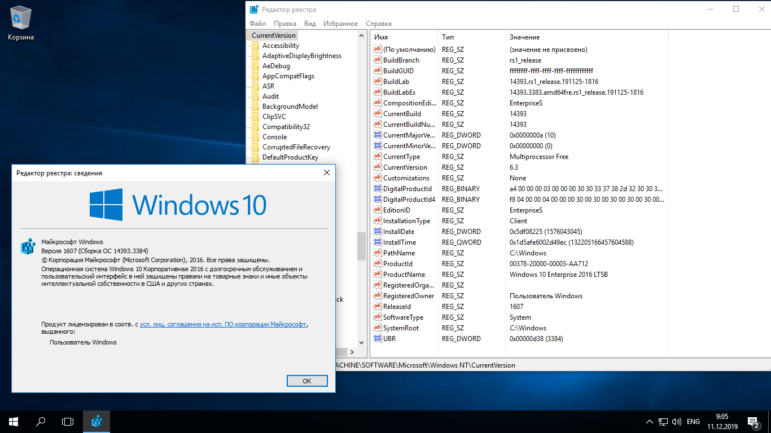Viewport: 771px width, 433px height.
Task: Select the ASR folder icon
Action: 255,86
